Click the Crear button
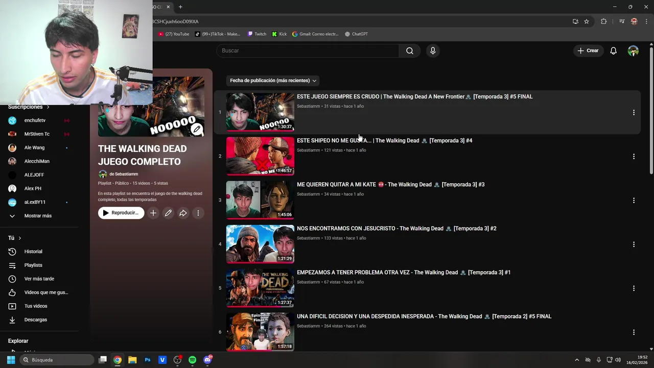The image size is (654, 368). (x=588, y=51)
